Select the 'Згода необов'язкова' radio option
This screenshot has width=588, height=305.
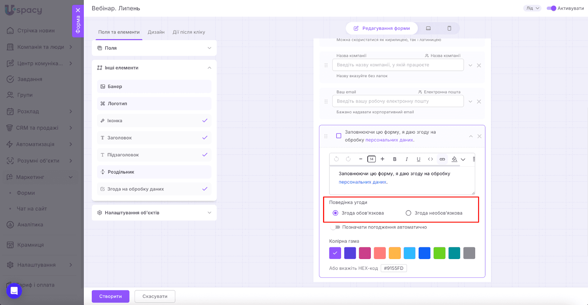tap(408, 213)
